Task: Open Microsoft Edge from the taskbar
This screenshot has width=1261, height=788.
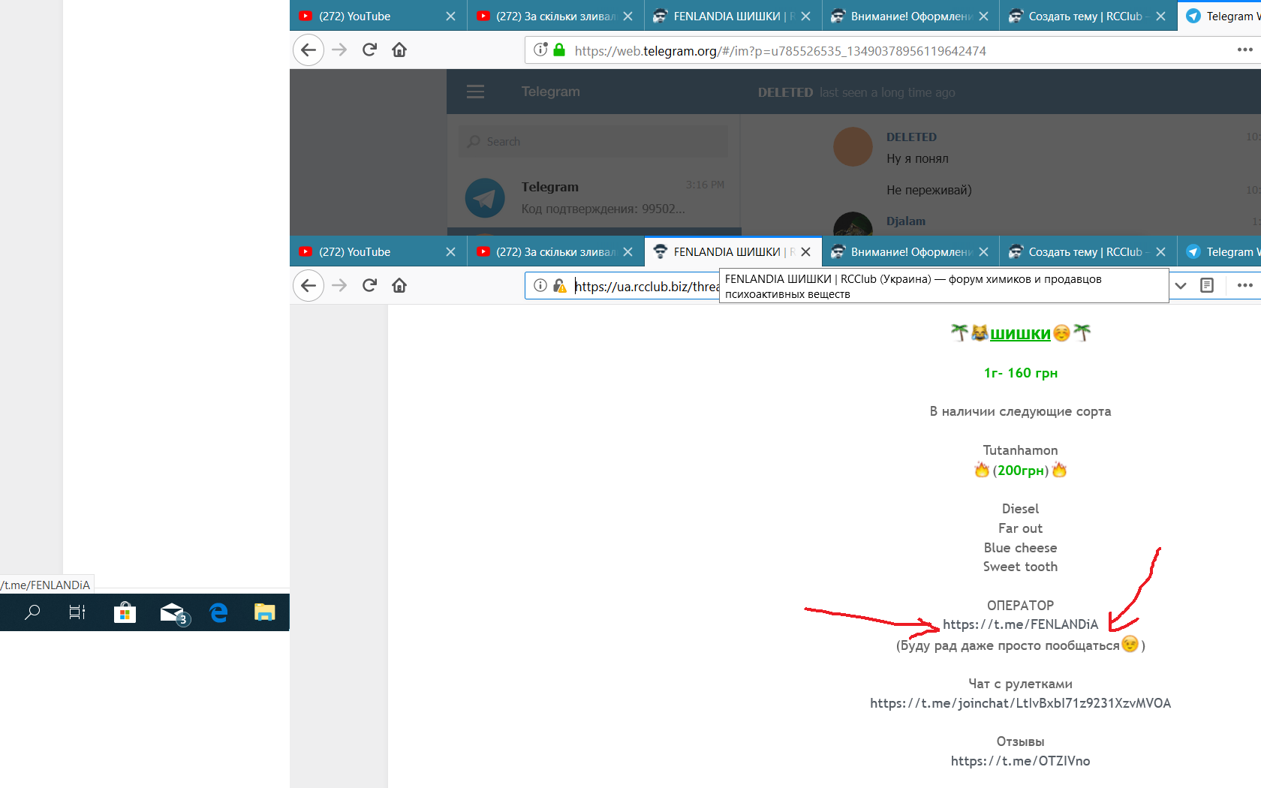Action: coord(219,613)
